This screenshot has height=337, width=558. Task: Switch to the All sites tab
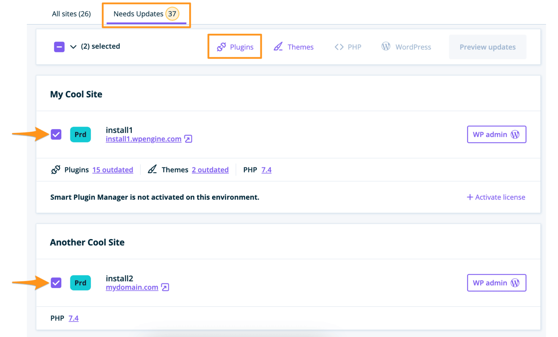coord(71,14)
